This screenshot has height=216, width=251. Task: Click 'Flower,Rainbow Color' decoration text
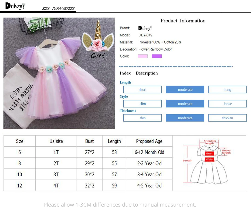155,49
